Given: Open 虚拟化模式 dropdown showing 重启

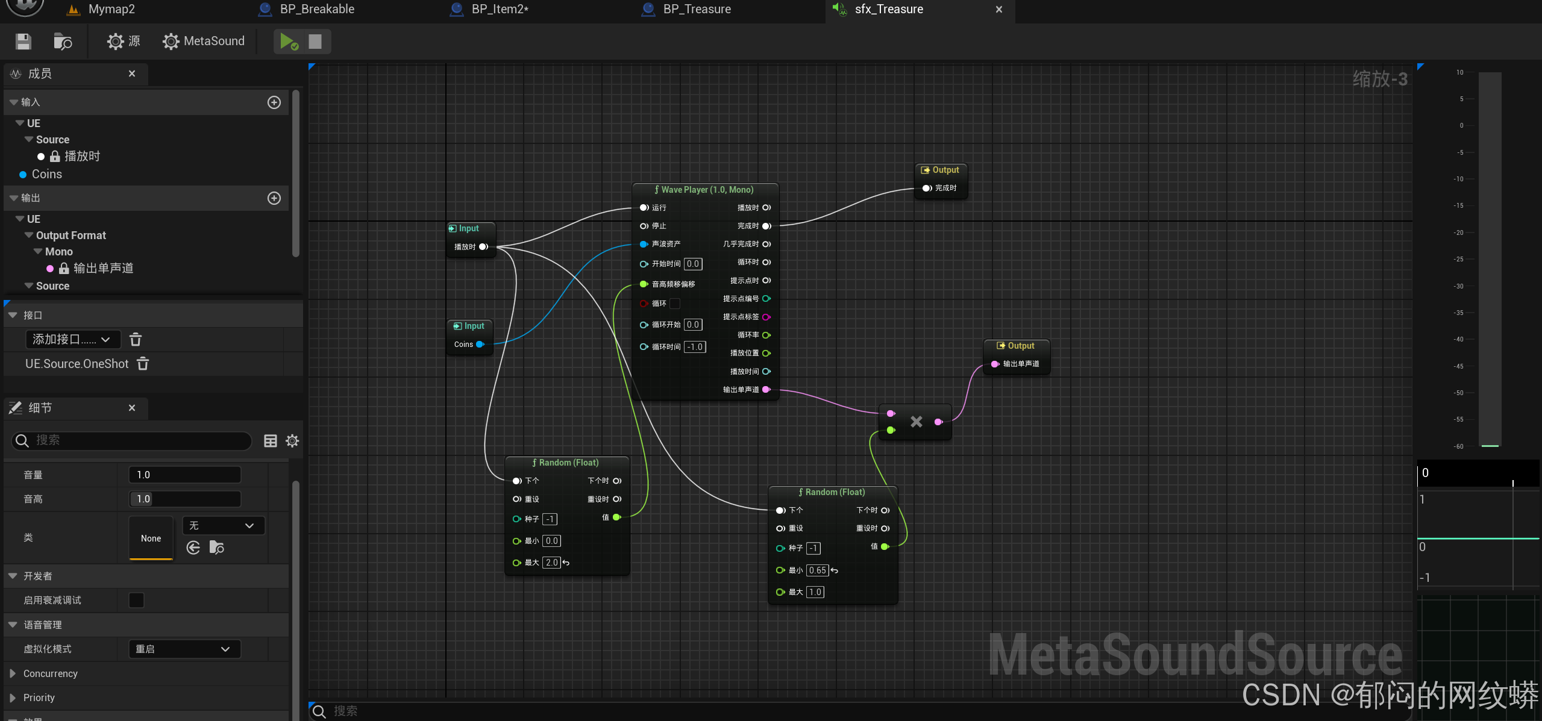Looking at the screenshot, I should [x=184, y=649].
